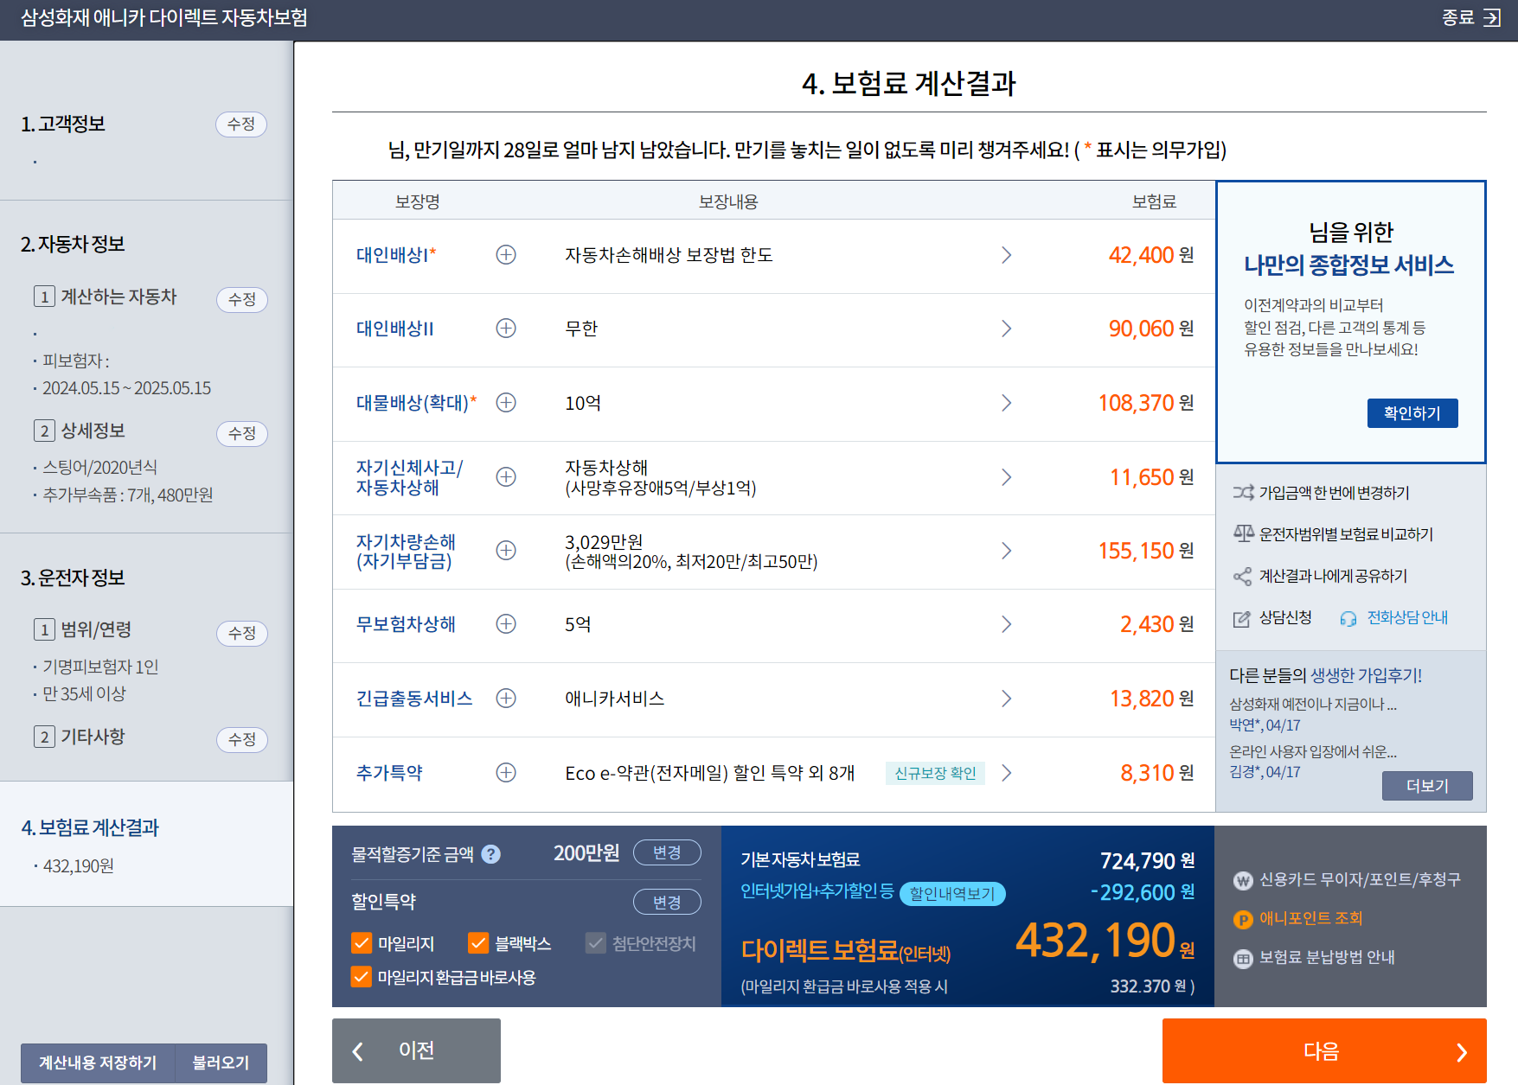Click the won icon for 신용카드 무이자/포인트/후청구

pos(1243,881)
